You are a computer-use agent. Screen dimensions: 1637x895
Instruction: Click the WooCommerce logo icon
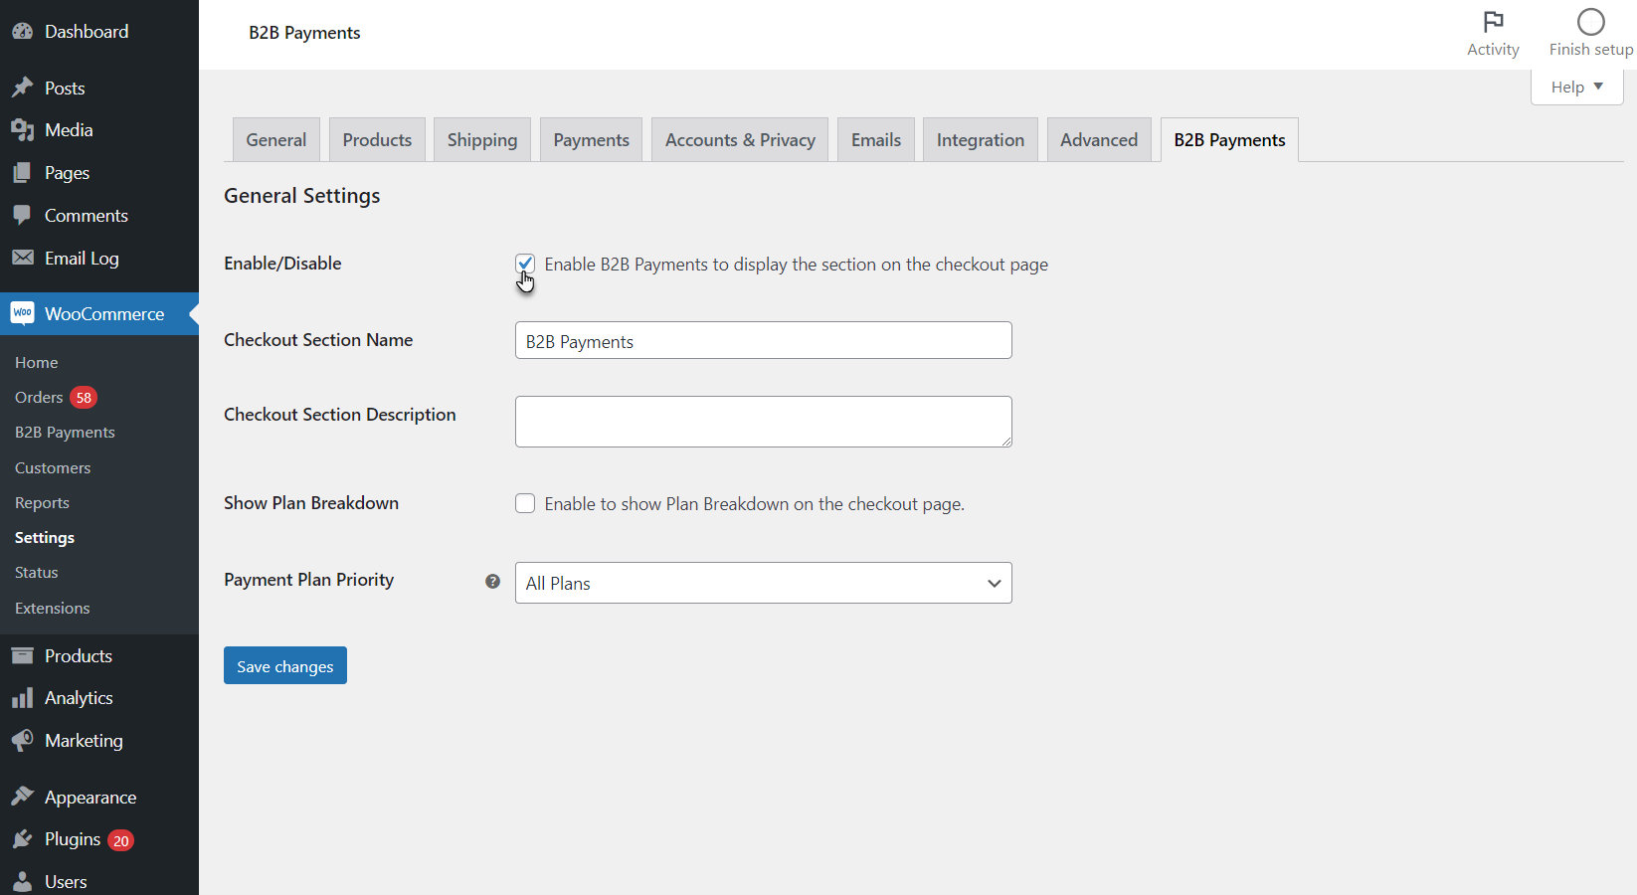tap(22, 313)
